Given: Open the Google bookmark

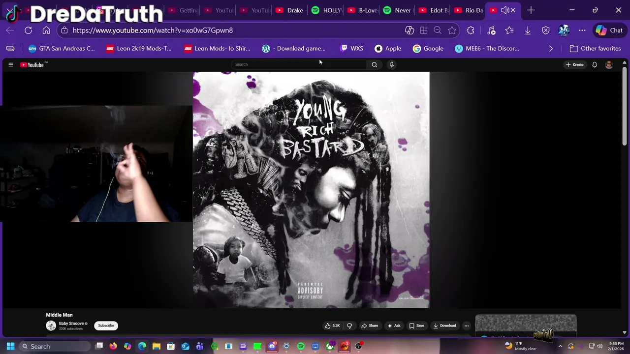Looking at the screenshot, I should point(428,49).
